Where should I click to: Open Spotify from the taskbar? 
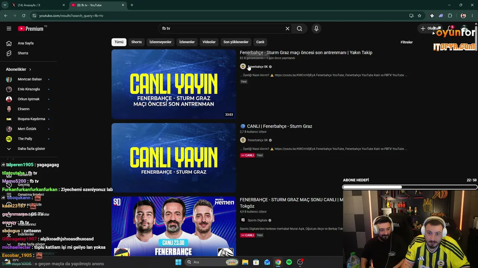coord(289,262)
